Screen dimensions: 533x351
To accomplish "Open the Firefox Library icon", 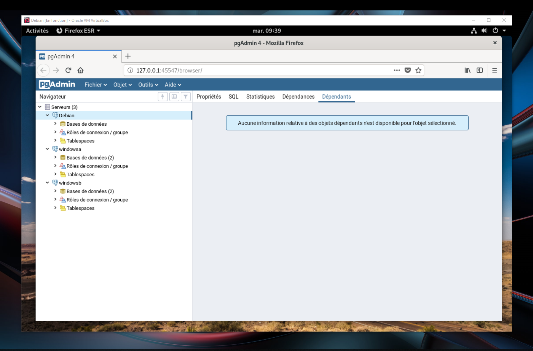I will (467, 70).
